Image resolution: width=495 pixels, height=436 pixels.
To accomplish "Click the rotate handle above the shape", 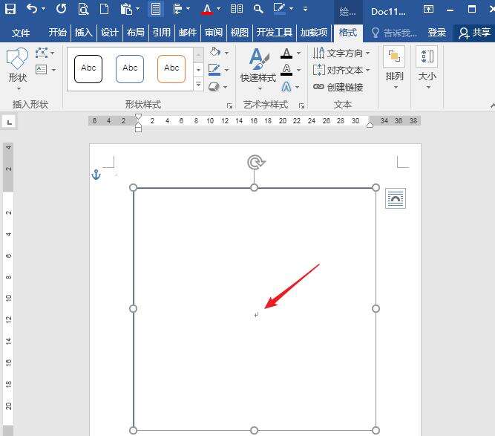I will [255, 162].
